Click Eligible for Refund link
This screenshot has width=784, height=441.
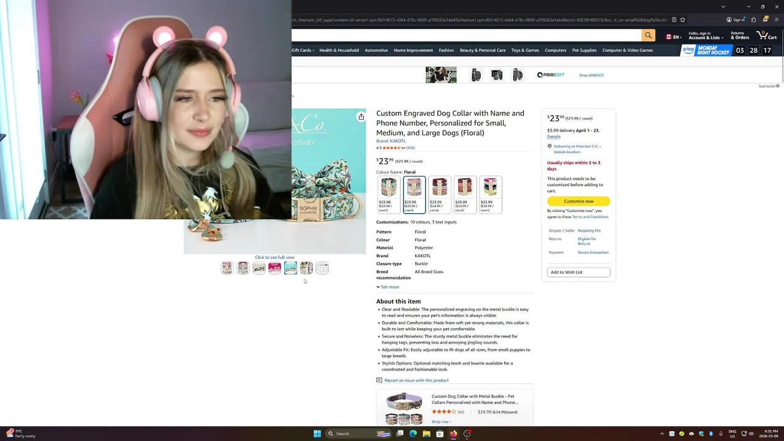(587, 241)
